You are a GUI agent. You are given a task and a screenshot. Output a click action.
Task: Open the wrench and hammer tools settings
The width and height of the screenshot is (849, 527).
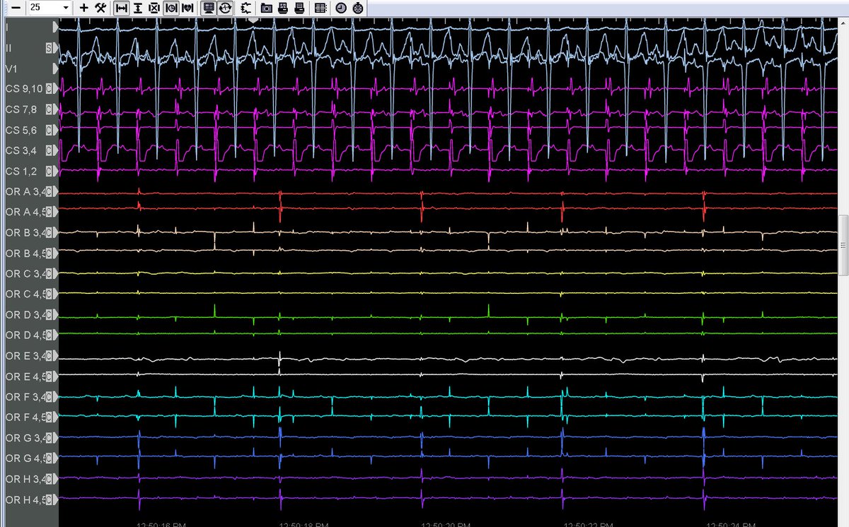(100, 8)
